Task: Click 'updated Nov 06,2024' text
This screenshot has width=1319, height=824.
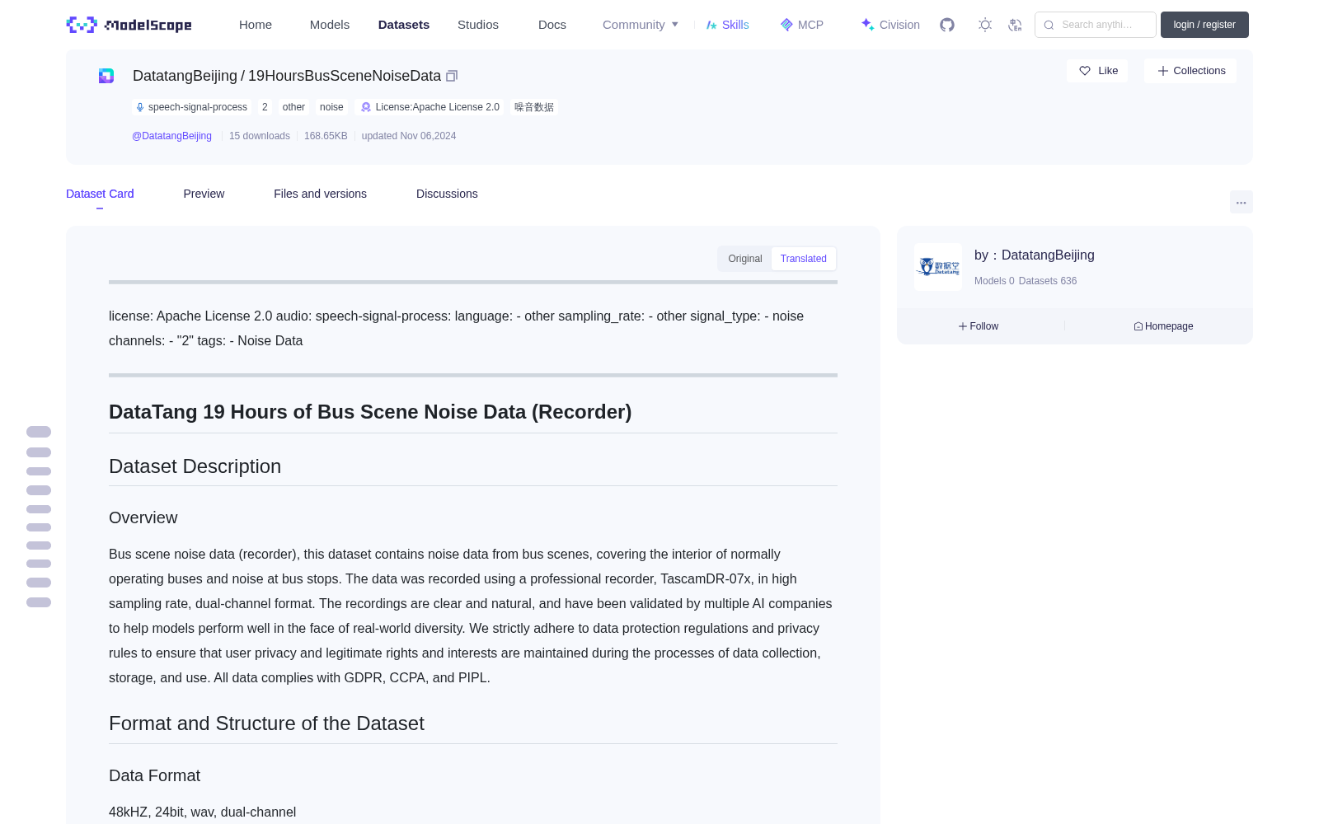Action: [x=409, y=136]
